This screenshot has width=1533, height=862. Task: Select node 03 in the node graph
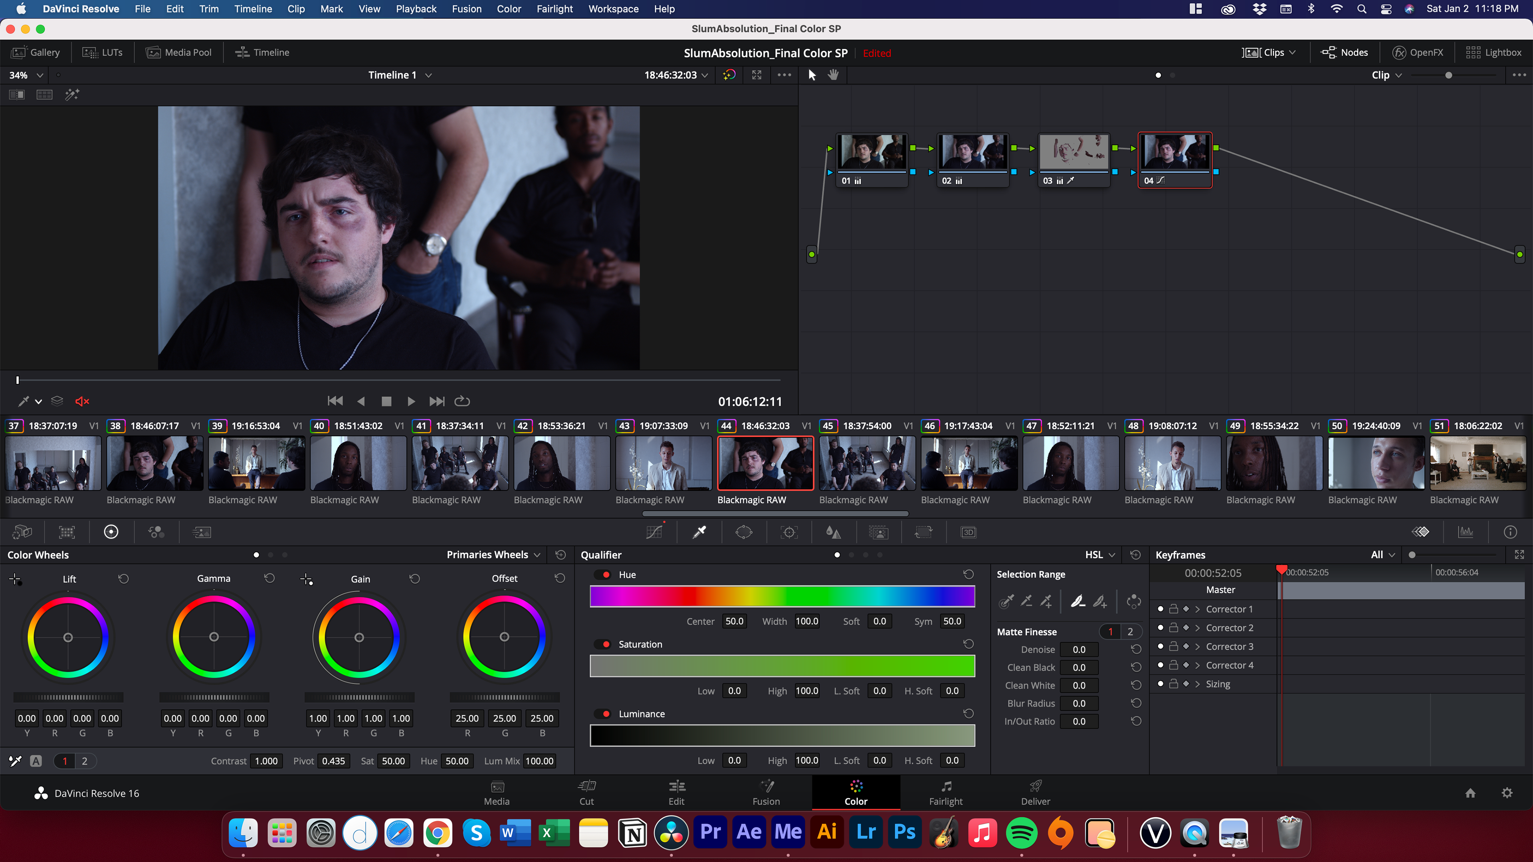click(x=1073, y=160)
